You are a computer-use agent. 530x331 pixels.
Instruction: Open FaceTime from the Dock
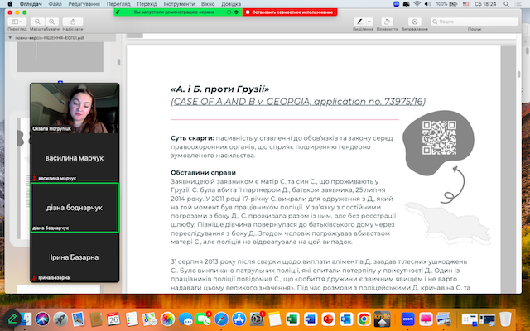point(203,319)
